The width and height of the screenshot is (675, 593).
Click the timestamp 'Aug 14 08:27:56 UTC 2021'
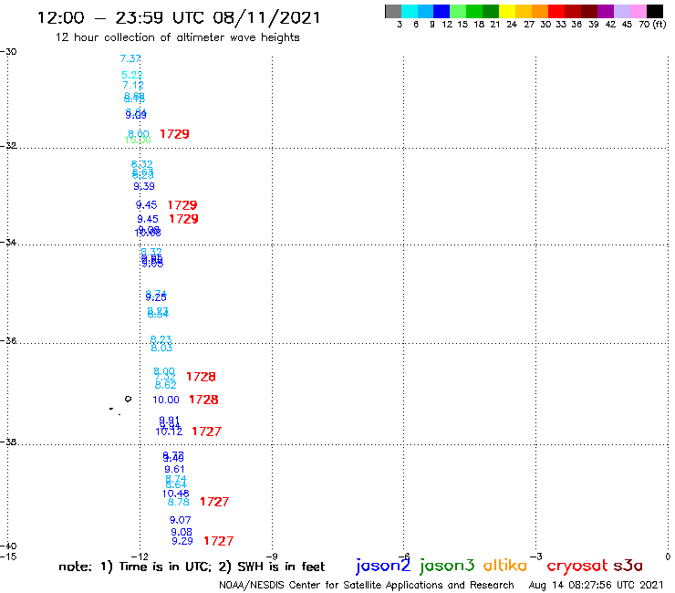pyautogui.click(x=596, y=585)
